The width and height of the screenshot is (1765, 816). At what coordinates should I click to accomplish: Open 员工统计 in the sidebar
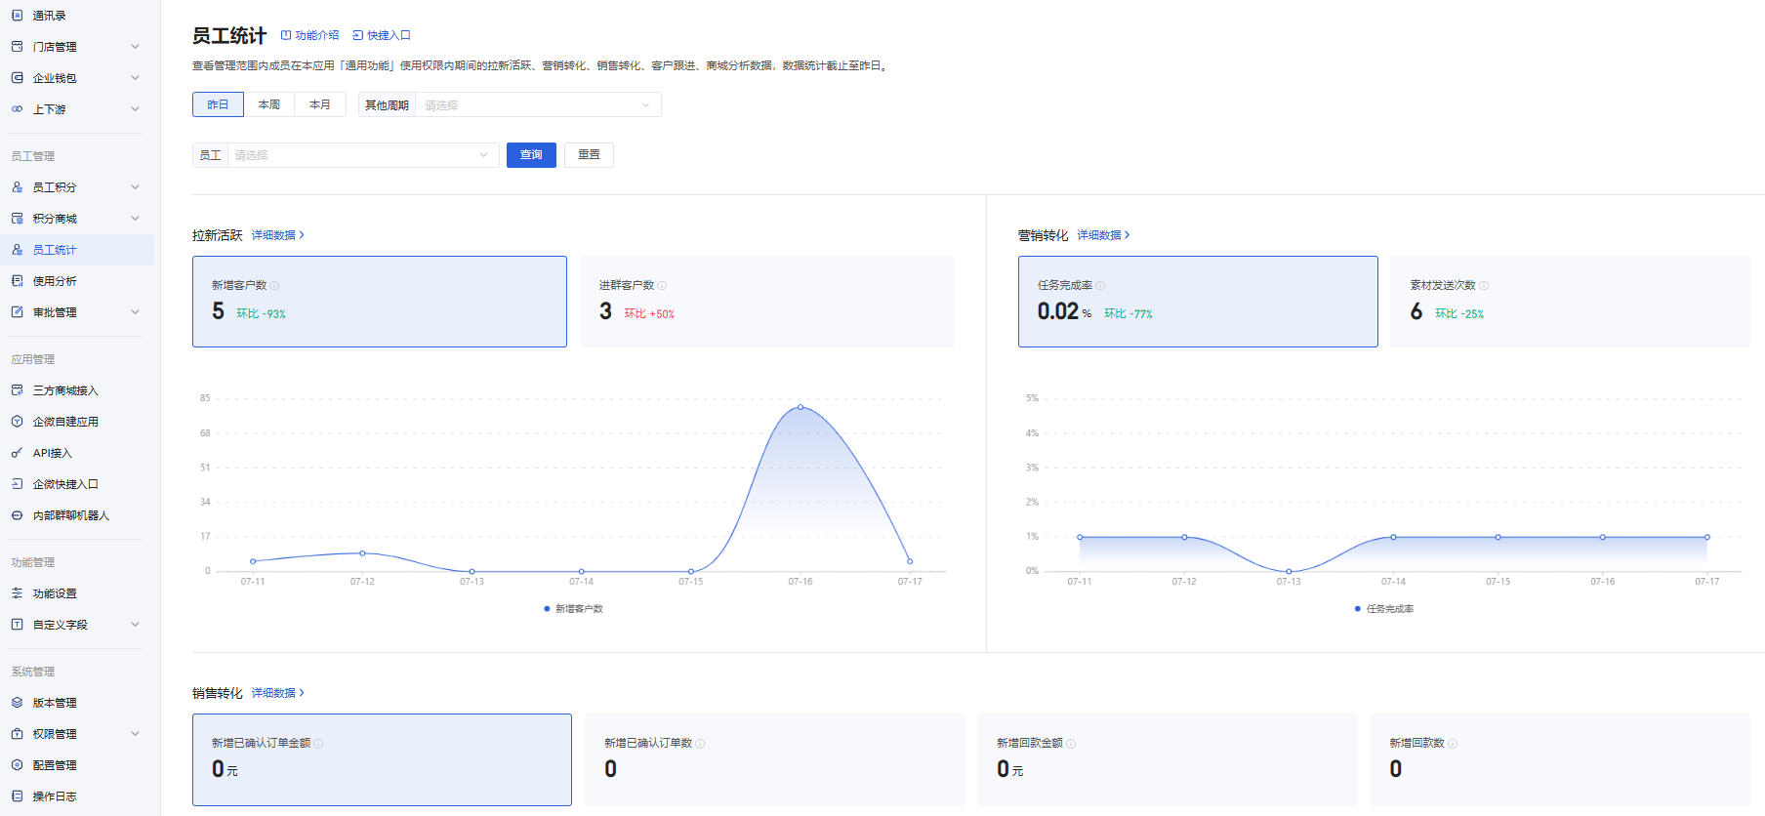pyautogui.click(x=77, y=250)
